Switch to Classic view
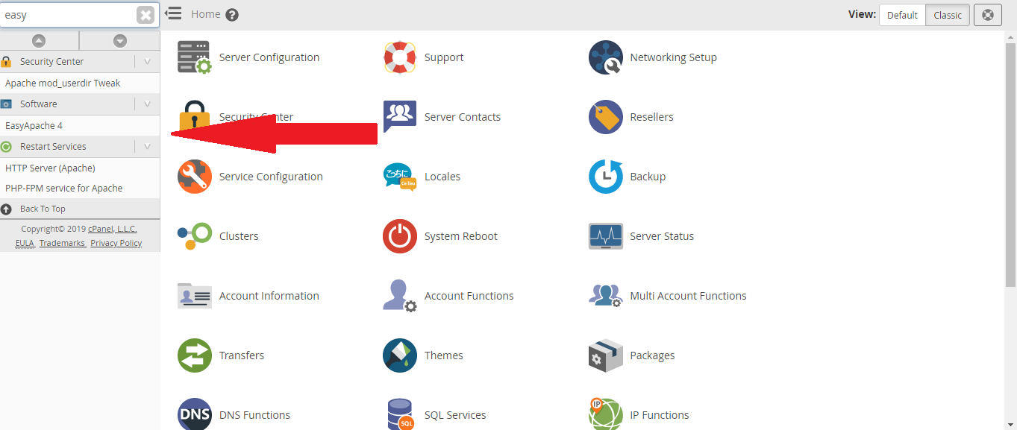The width and height of the screenshot is (1017, 430). (948, 15)
